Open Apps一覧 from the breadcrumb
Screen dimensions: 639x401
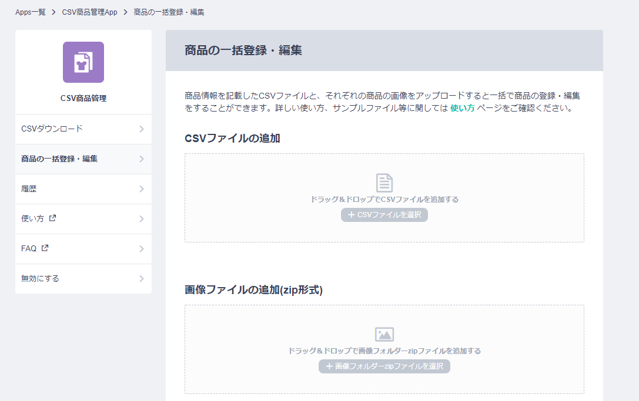[30, 11]
